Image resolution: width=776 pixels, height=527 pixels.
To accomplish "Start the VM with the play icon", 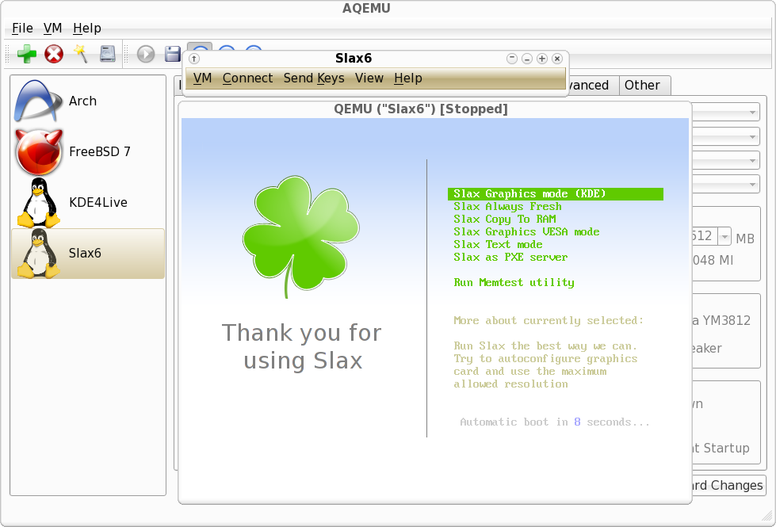I will coord(146,54).
